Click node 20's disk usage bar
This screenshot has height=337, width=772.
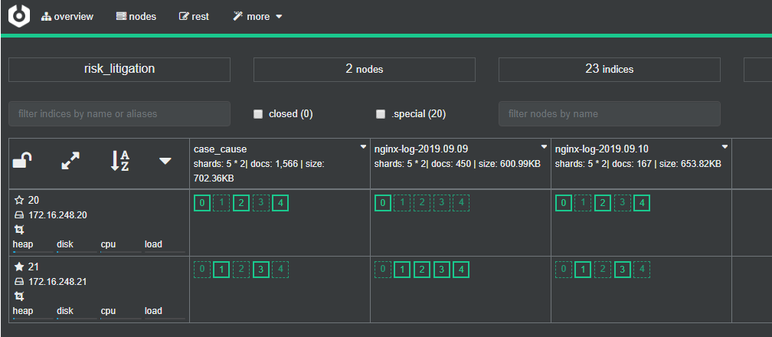(x=77, y=252)
